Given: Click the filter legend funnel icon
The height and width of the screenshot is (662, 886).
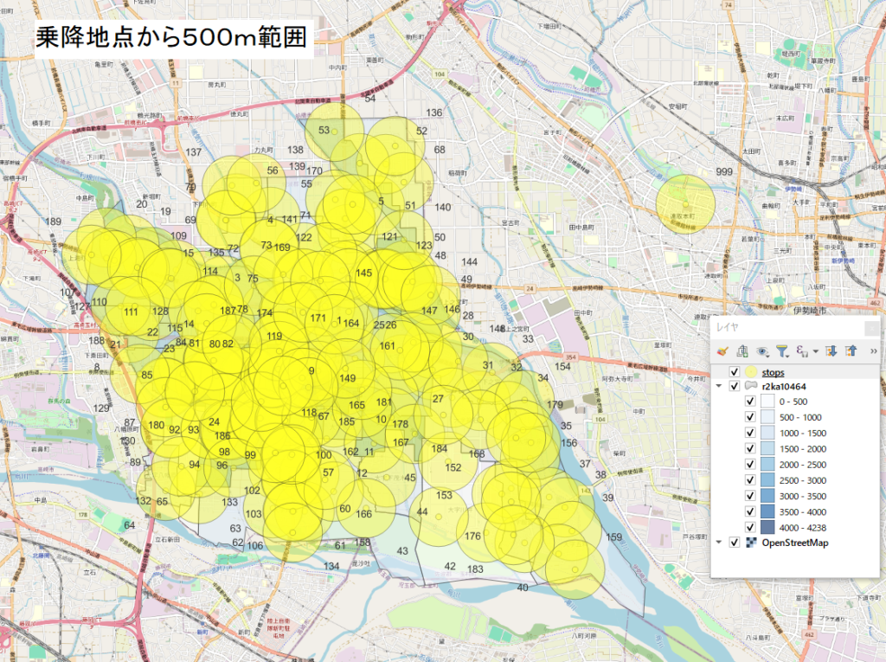Looking at the screenshot, I should pyautogui.click(x=782, y=351).
